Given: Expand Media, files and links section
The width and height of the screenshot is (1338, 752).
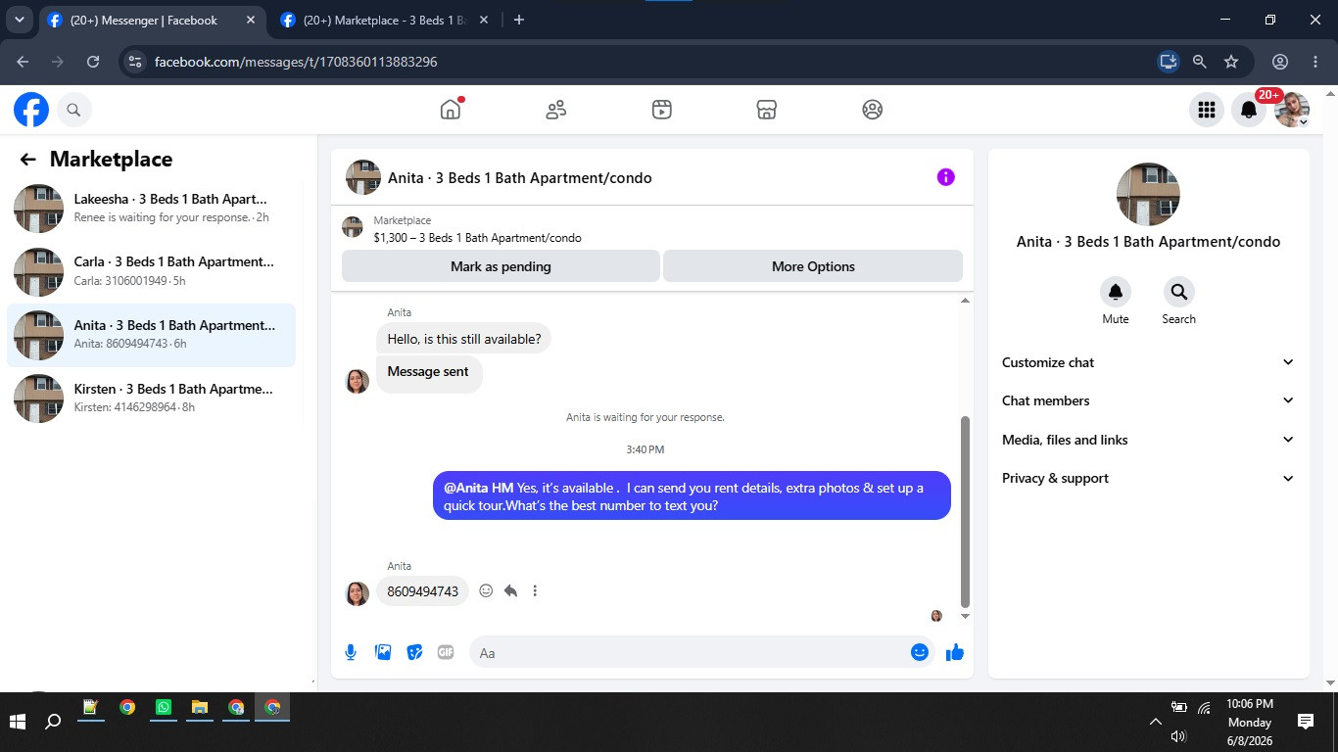Looking at the screenshot, I should coord(1148,440).
